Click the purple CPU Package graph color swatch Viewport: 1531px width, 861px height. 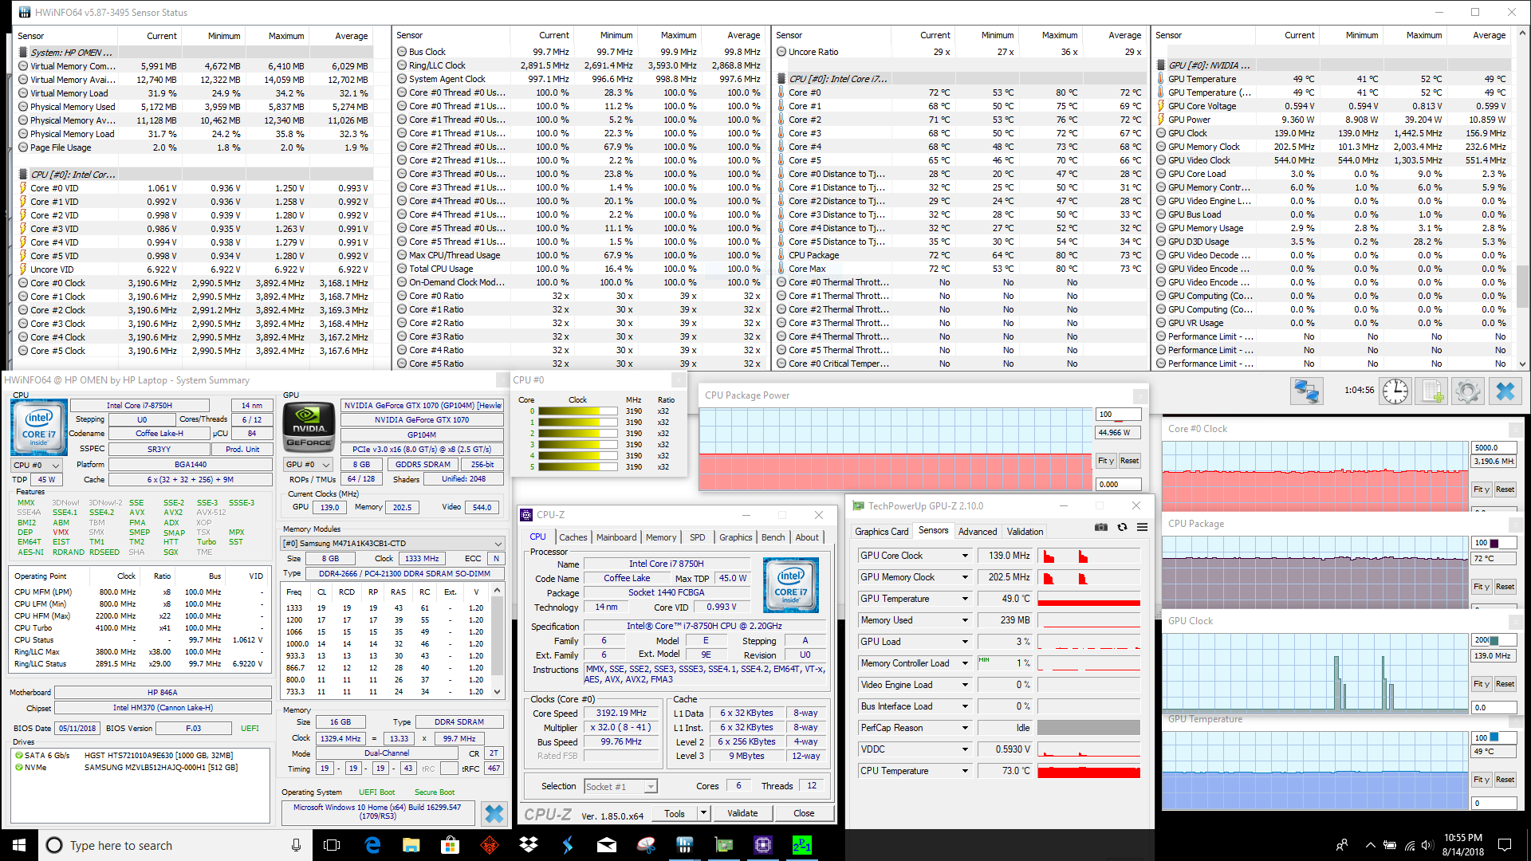click(1494, 543)
